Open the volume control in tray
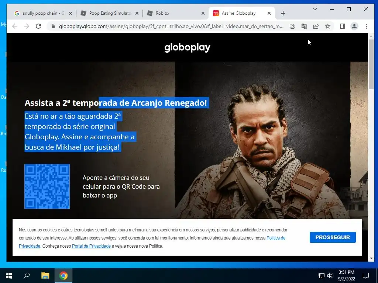The height and width of the screenshot is (283, 378). click(330, 276)
